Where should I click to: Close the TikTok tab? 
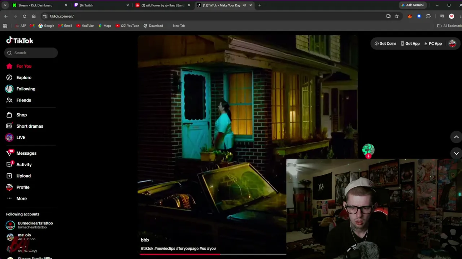[x=250, y=5]
